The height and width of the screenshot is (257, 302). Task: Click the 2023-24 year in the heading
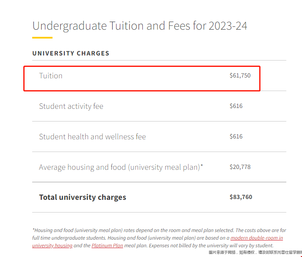click(227, 25)
